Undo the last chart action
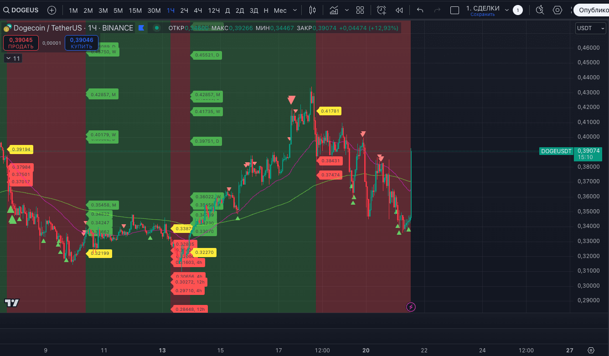The image size is (609, 356). coord(420,10)
